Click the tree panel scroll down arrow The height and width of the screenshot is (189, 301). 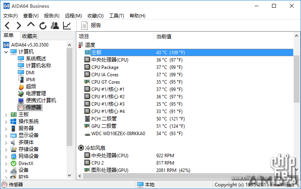coord(70,175)
